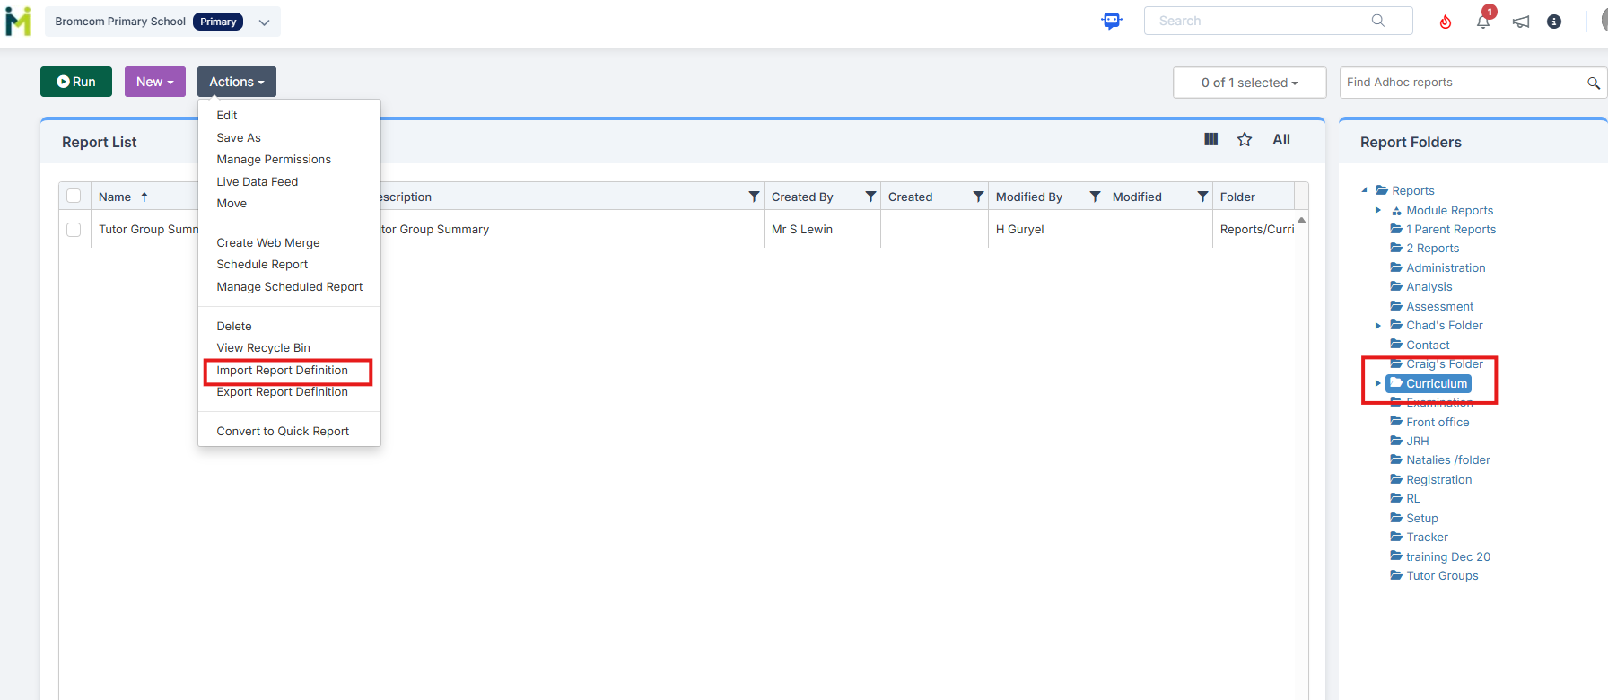Click the Find Adhoc reports field
Viewport: 1608px width, 700px height.
pos(1463,83)
